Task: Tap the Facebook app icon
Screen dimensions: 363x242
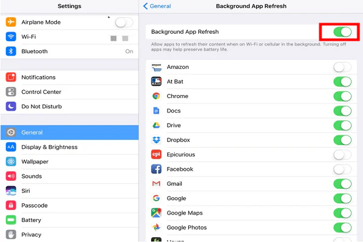Action: click(x=156, y=169)
